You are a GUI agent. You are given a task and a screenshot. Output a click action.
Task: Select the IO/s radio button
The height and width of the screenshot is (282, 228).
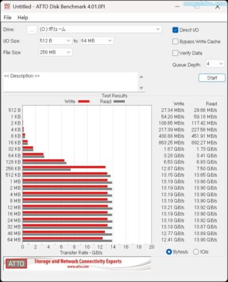click(196, 252)
